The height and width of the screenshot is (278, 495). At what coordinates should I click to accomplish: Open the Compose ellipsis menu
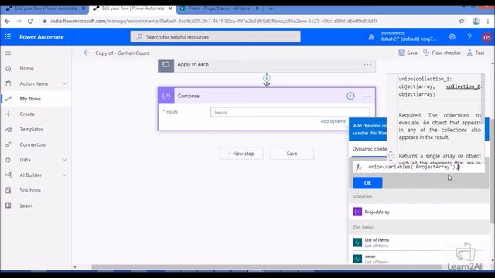coord(367,96)
